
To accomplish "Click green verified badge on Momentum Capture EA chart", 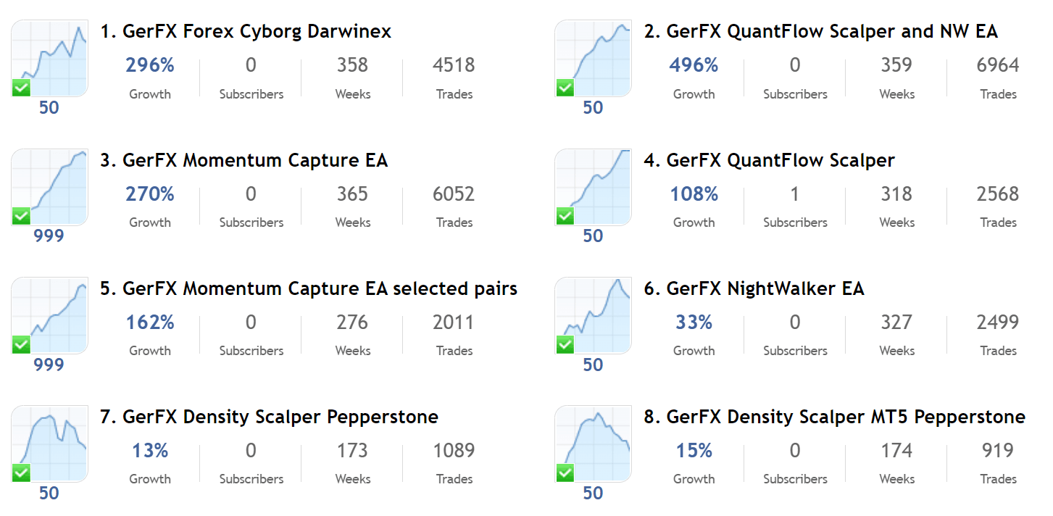I will tap(22, 216).
